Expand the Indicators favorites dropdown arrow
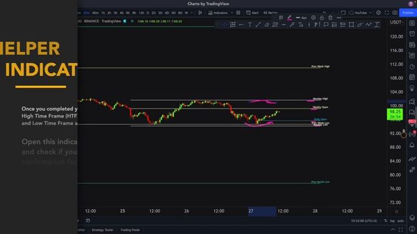Screen dimensions: 417x234 (x=232, y=13)
